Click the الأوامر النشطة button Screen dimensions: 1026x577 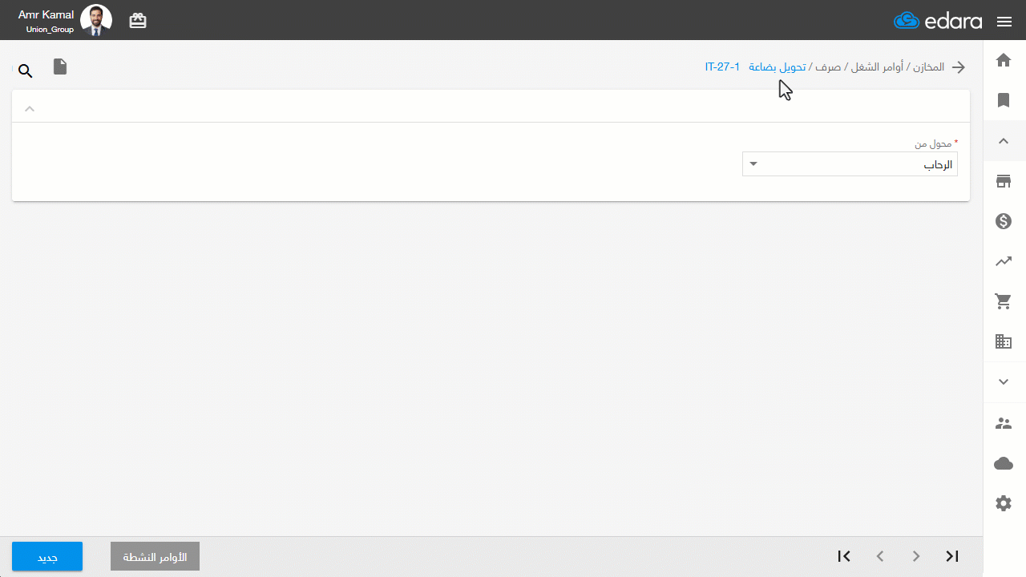(155, 557)
